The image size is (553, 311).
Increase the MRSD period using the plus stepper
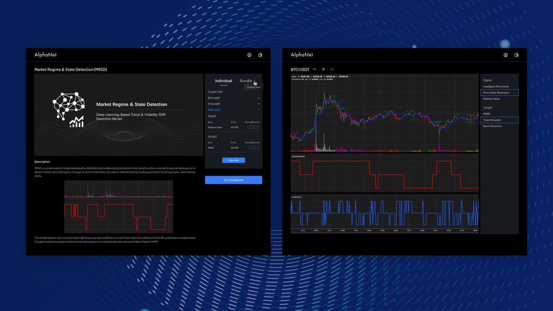pyautogui.click(x=258, y=148)
